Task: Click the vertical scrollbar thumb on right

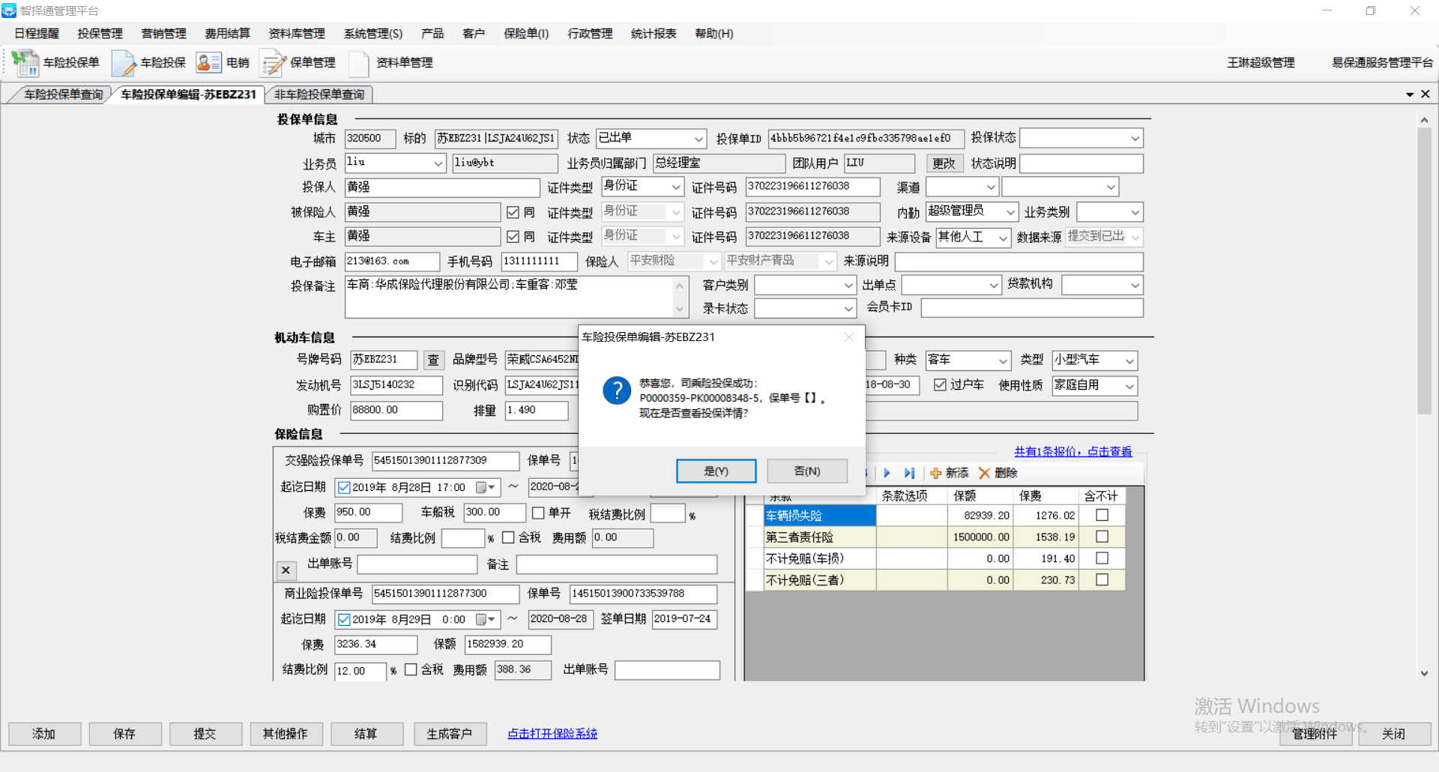Action: coord(1424,270)
